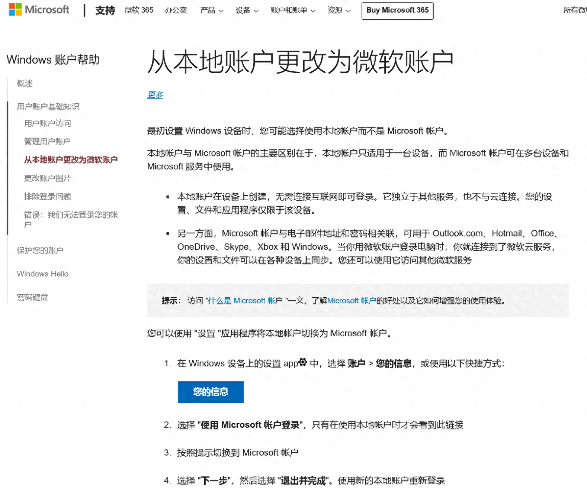The height and width of the screenshot is (495, 587).
Task: Open 排除登录问题 sidebar item
Action: (48, 197)
